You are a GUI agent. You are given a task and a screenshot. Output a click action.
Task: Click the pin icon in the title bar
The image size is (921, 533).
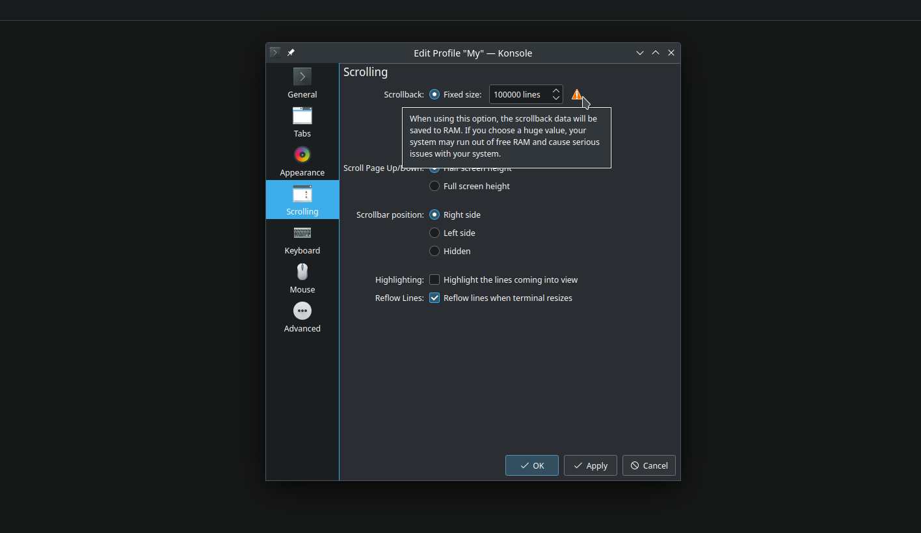[x=291, y=53]
